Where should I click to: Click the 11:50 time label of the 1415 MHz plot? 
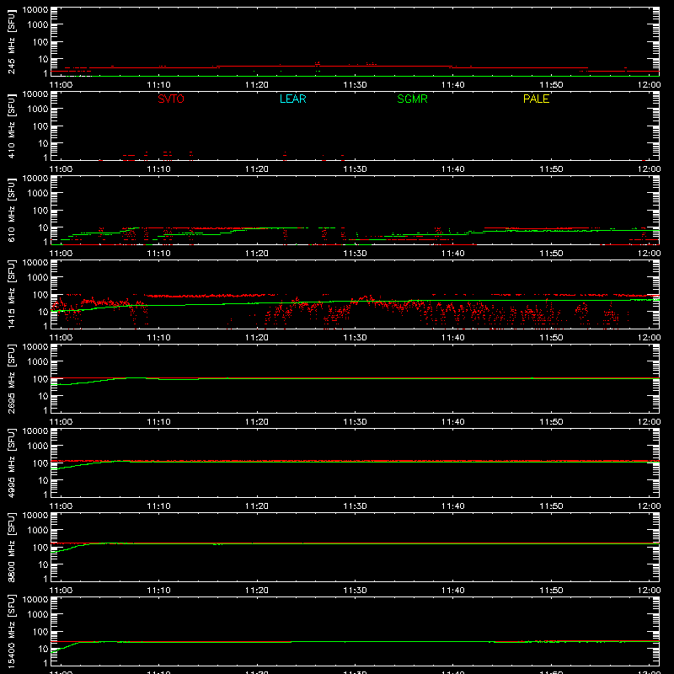coord(551,338)
